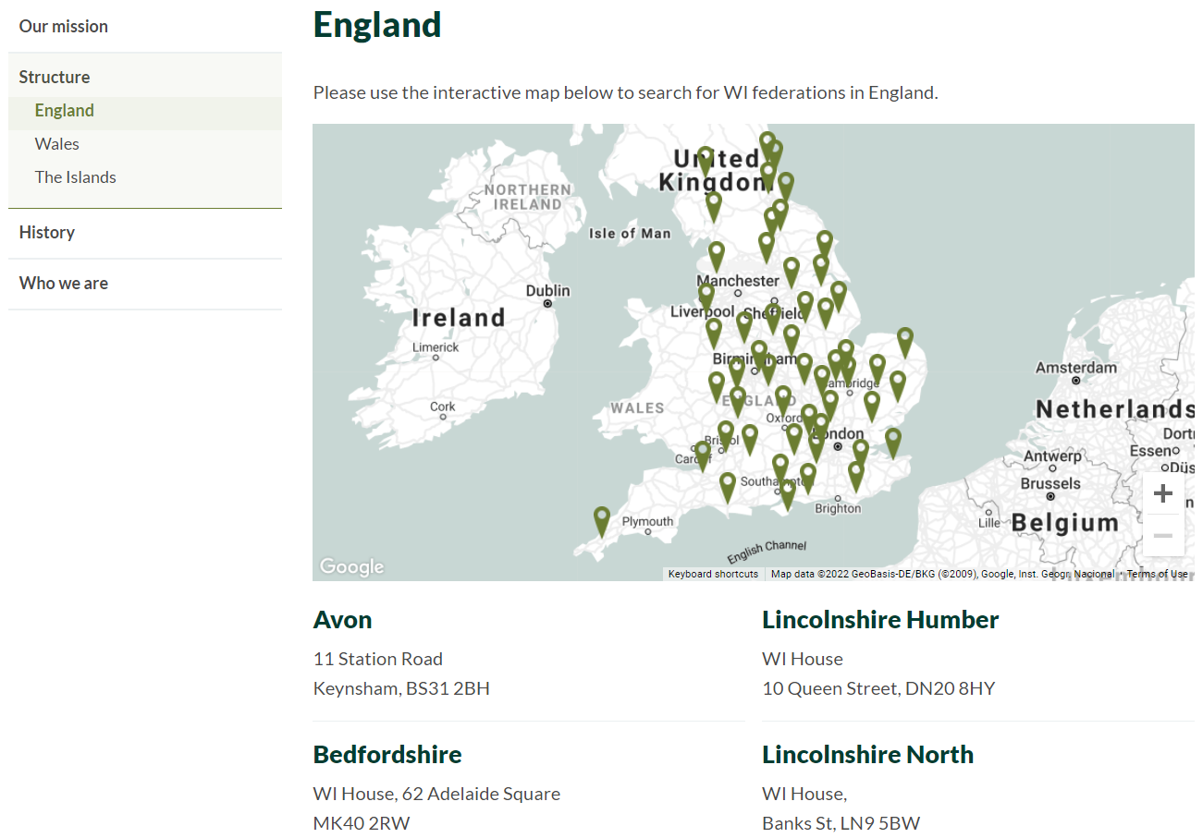Click the Dublin city label on map
Image resolution: width=1203 pixels, height=838 pixels.
click(x=548, y=291)
